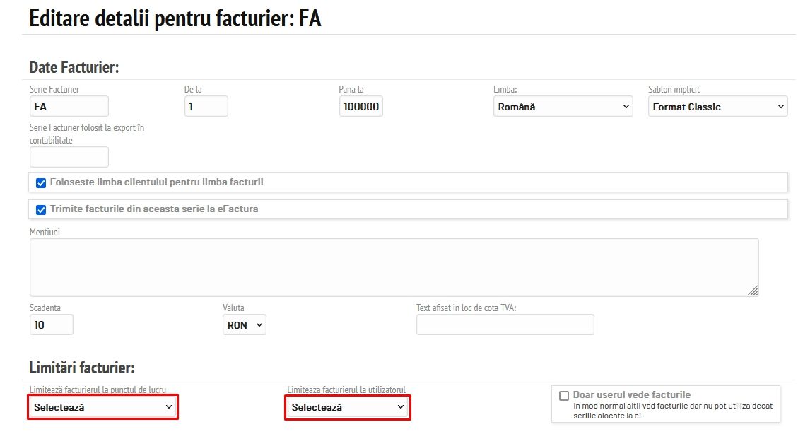
Task: Click the Mentiuni textarea resize grip
Action: (x=753, y=290)
